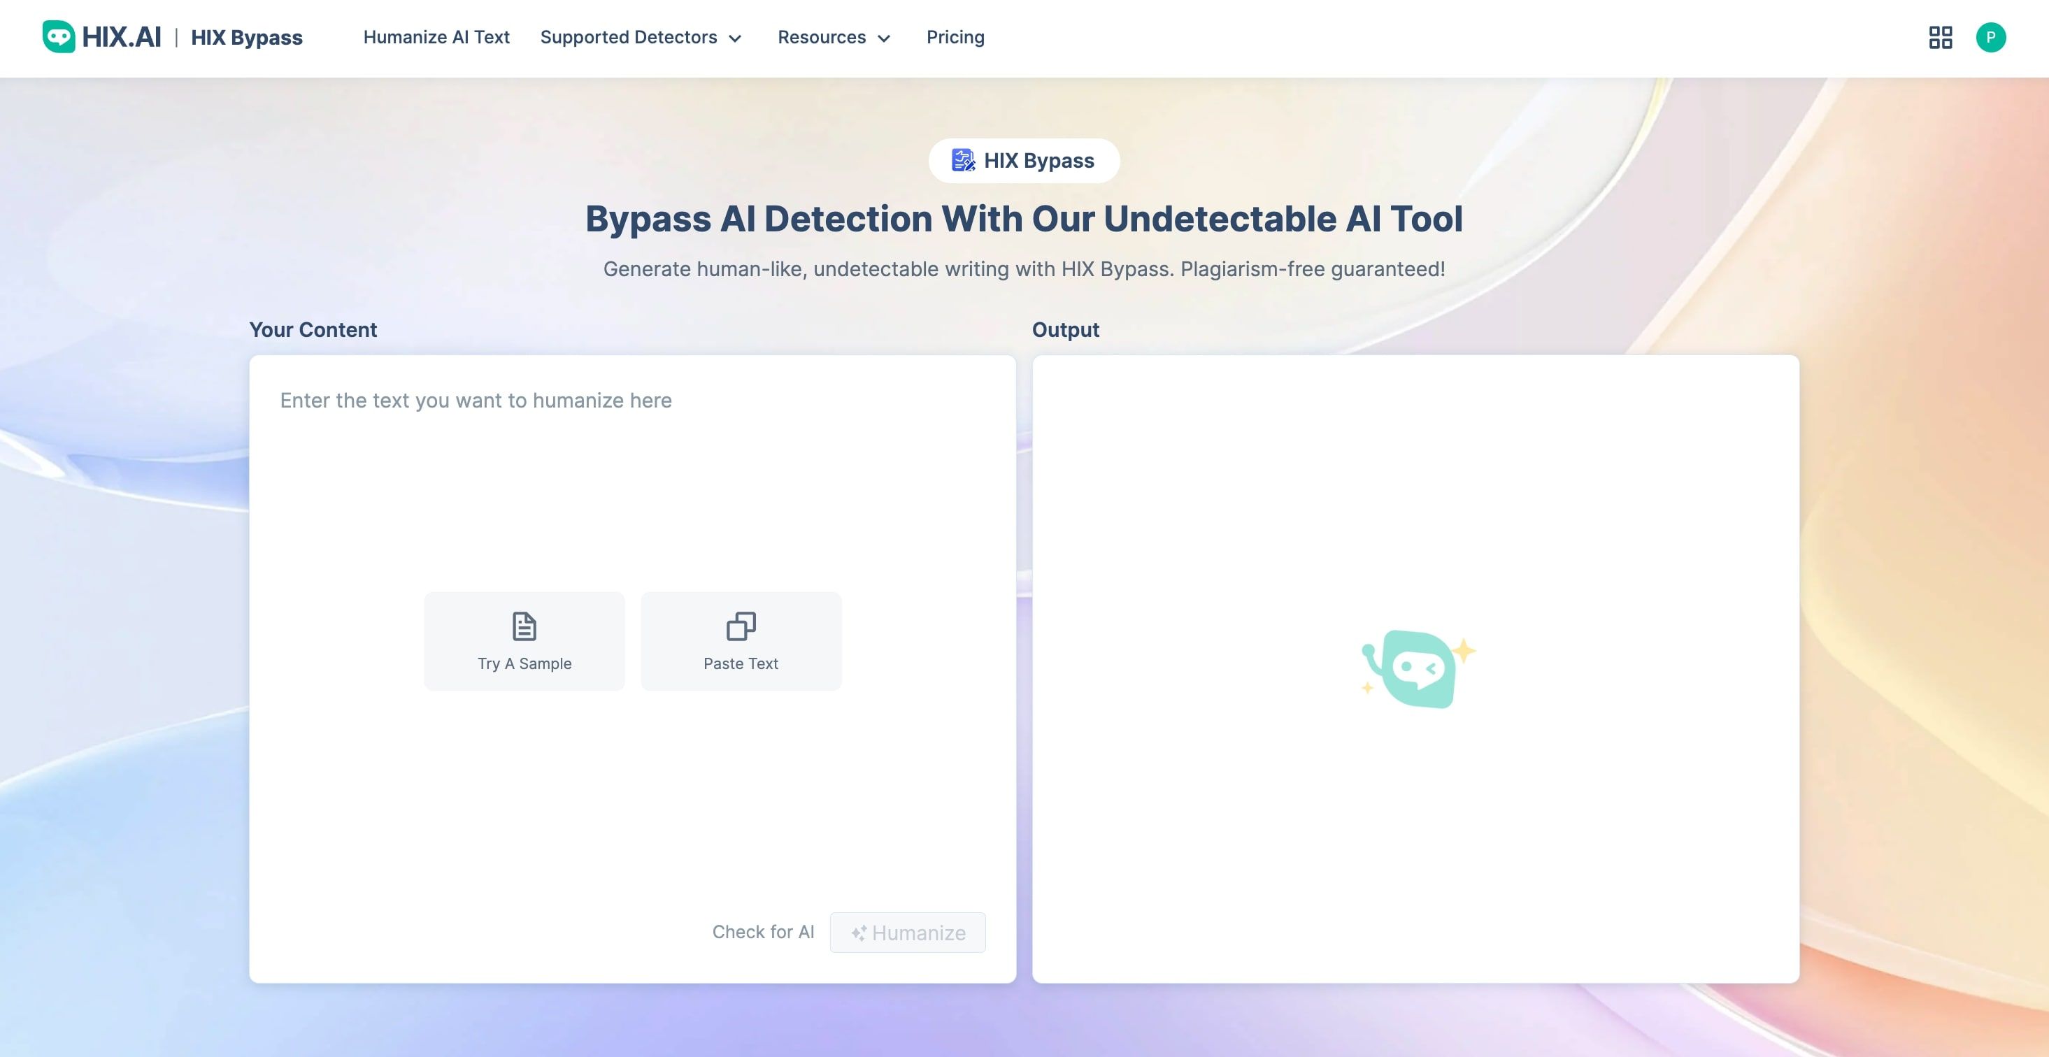Click the Humanize button

908,932
